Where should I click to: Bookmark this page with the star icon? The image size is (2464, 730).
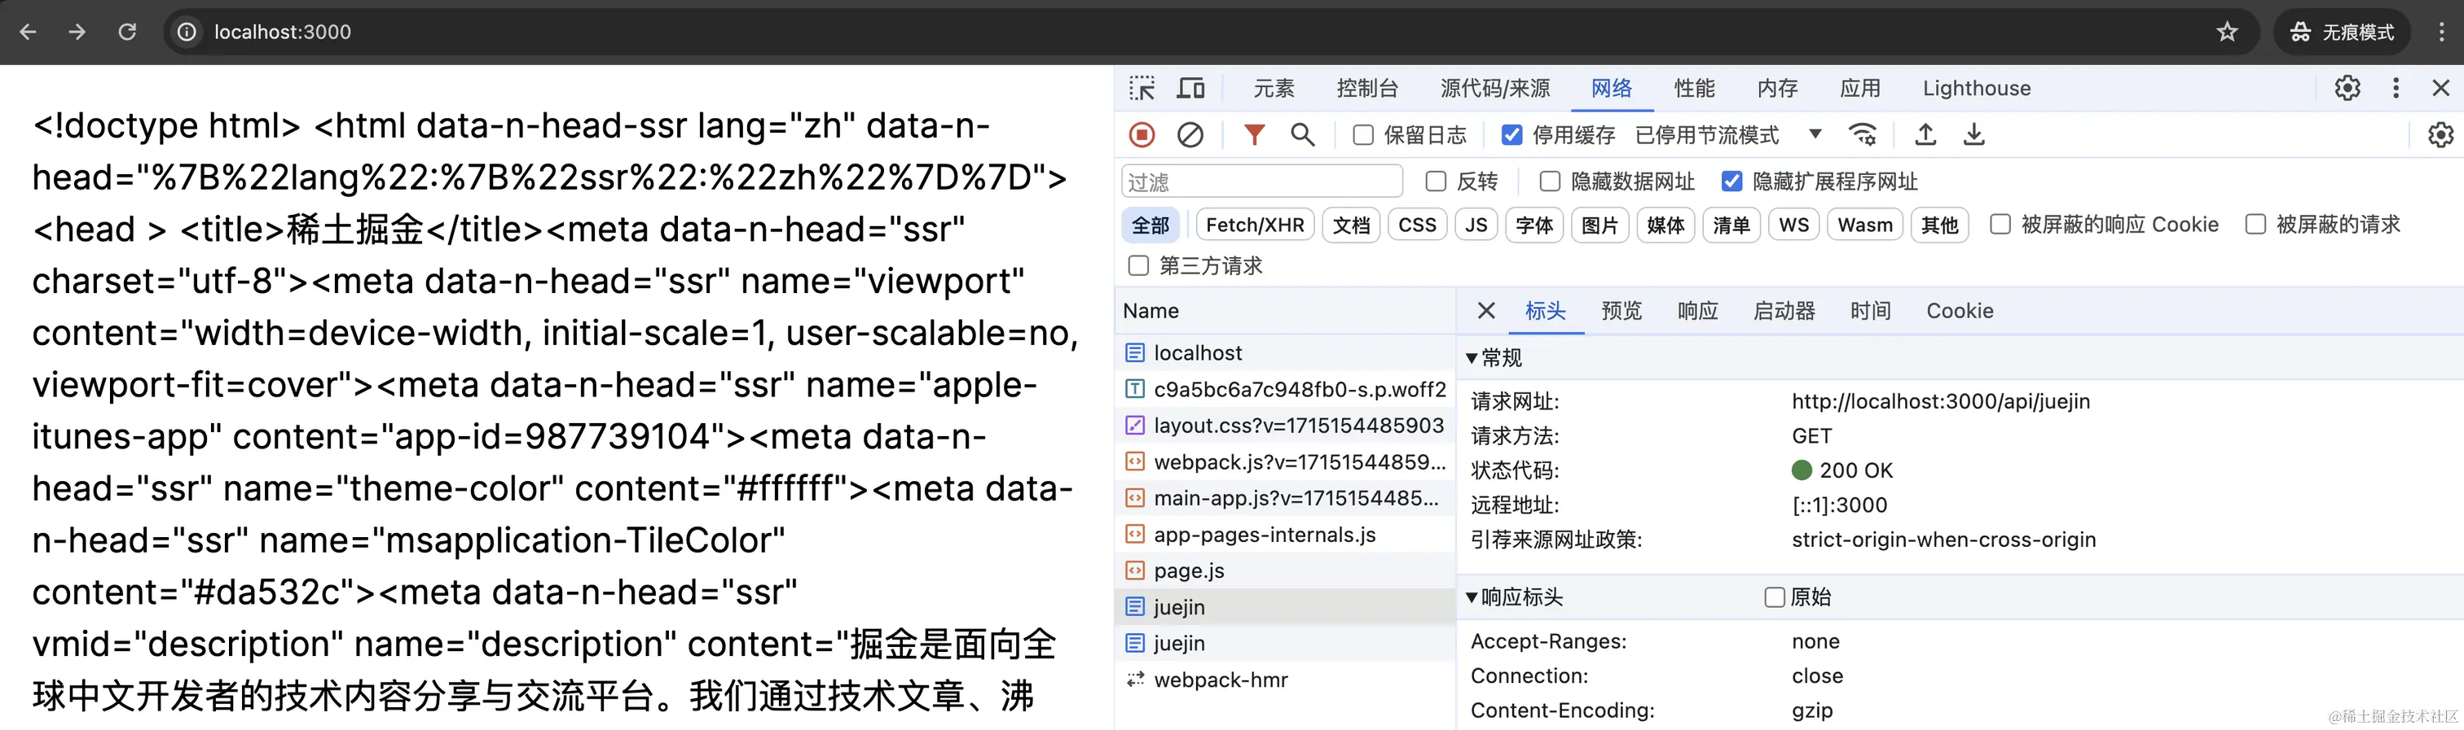click(2227, 32)
